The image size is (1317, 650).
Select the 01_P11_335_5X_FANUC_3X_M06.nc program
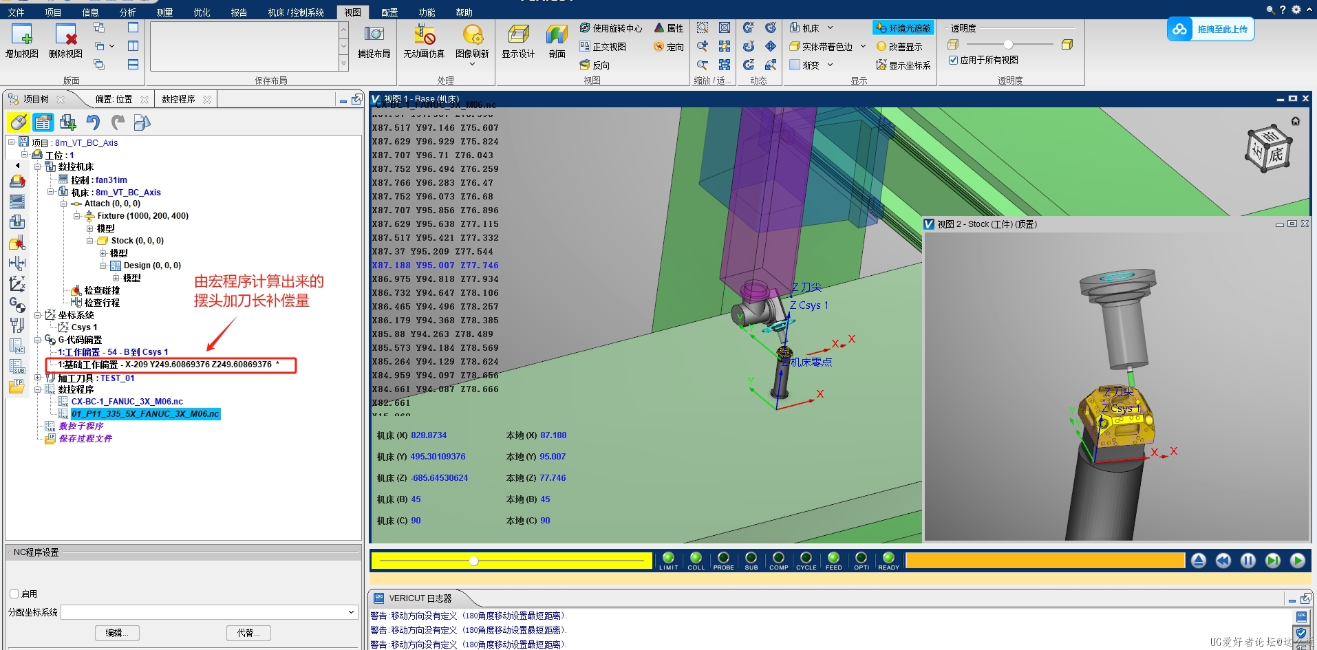(x=145, y=414)
